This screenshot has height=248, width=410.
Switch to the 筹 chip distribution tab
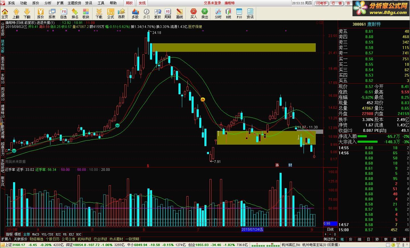[x=404, y=239]
